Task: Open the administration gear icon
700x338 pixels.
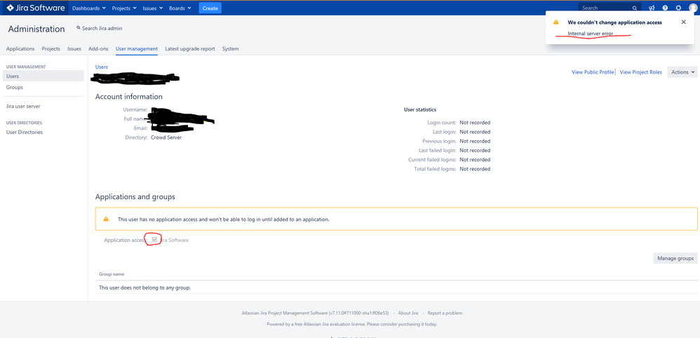Action: click(x=678, y=8)
